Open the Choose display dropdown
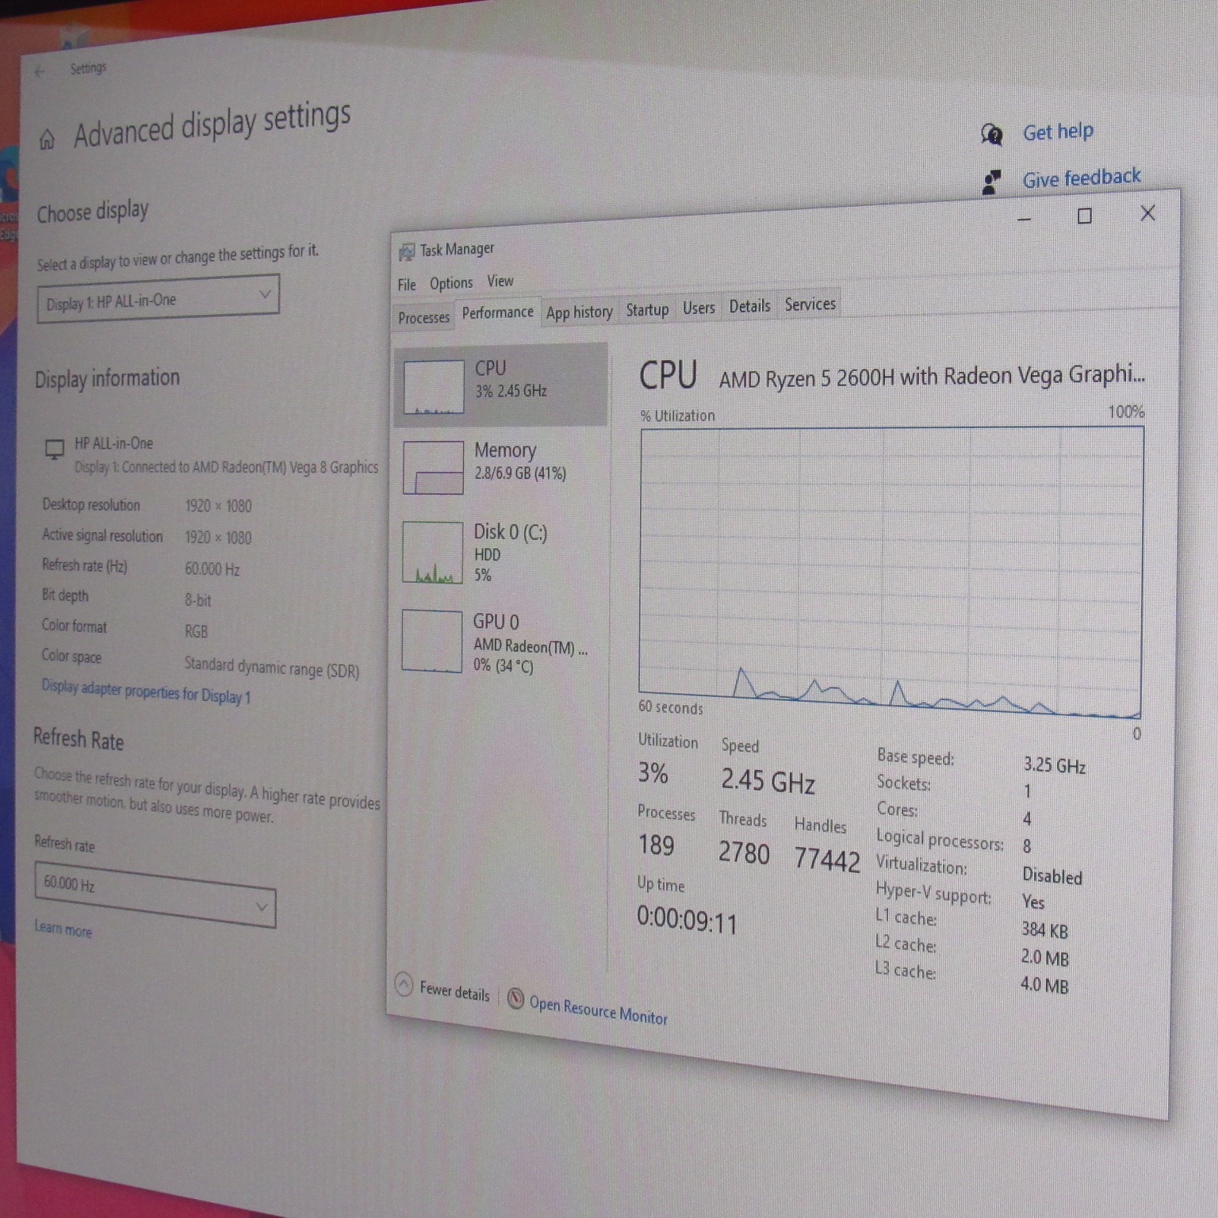The image size is (1218, 1218). click(x=158, y=298)
